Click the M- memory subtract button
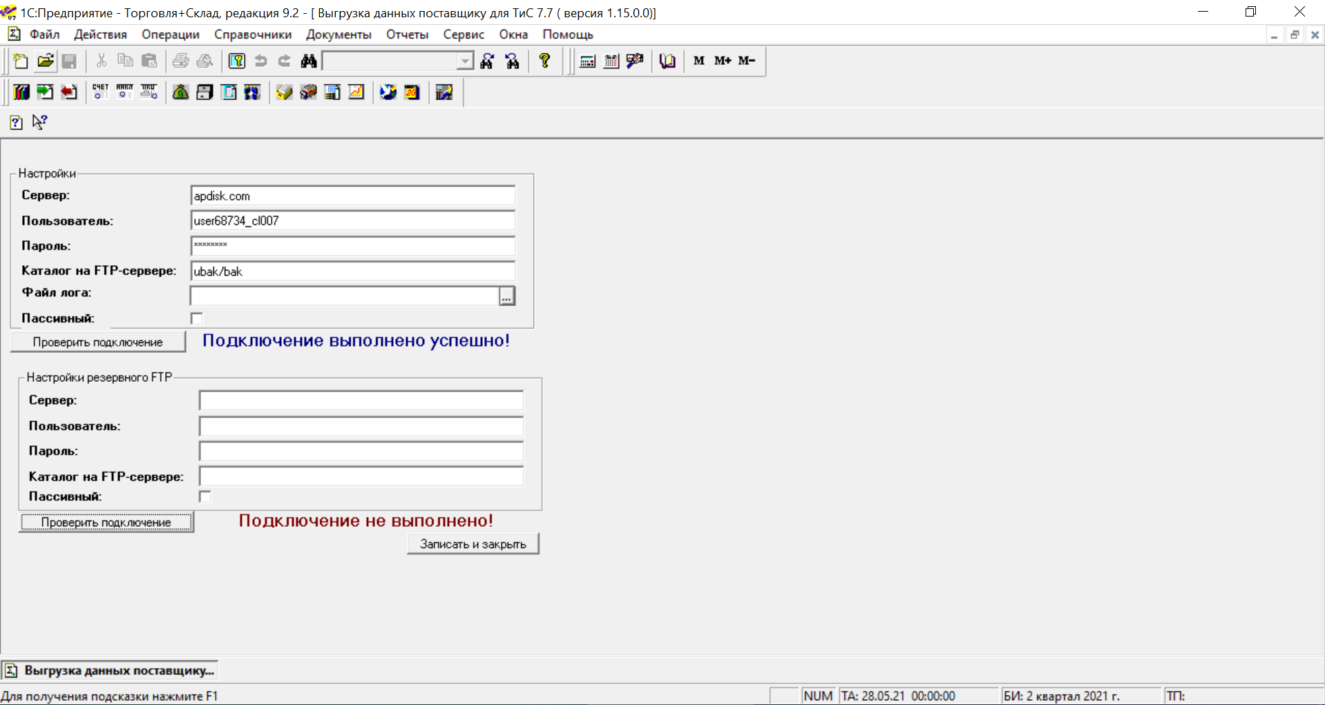1325x705 pixels. tap(747, 61)
